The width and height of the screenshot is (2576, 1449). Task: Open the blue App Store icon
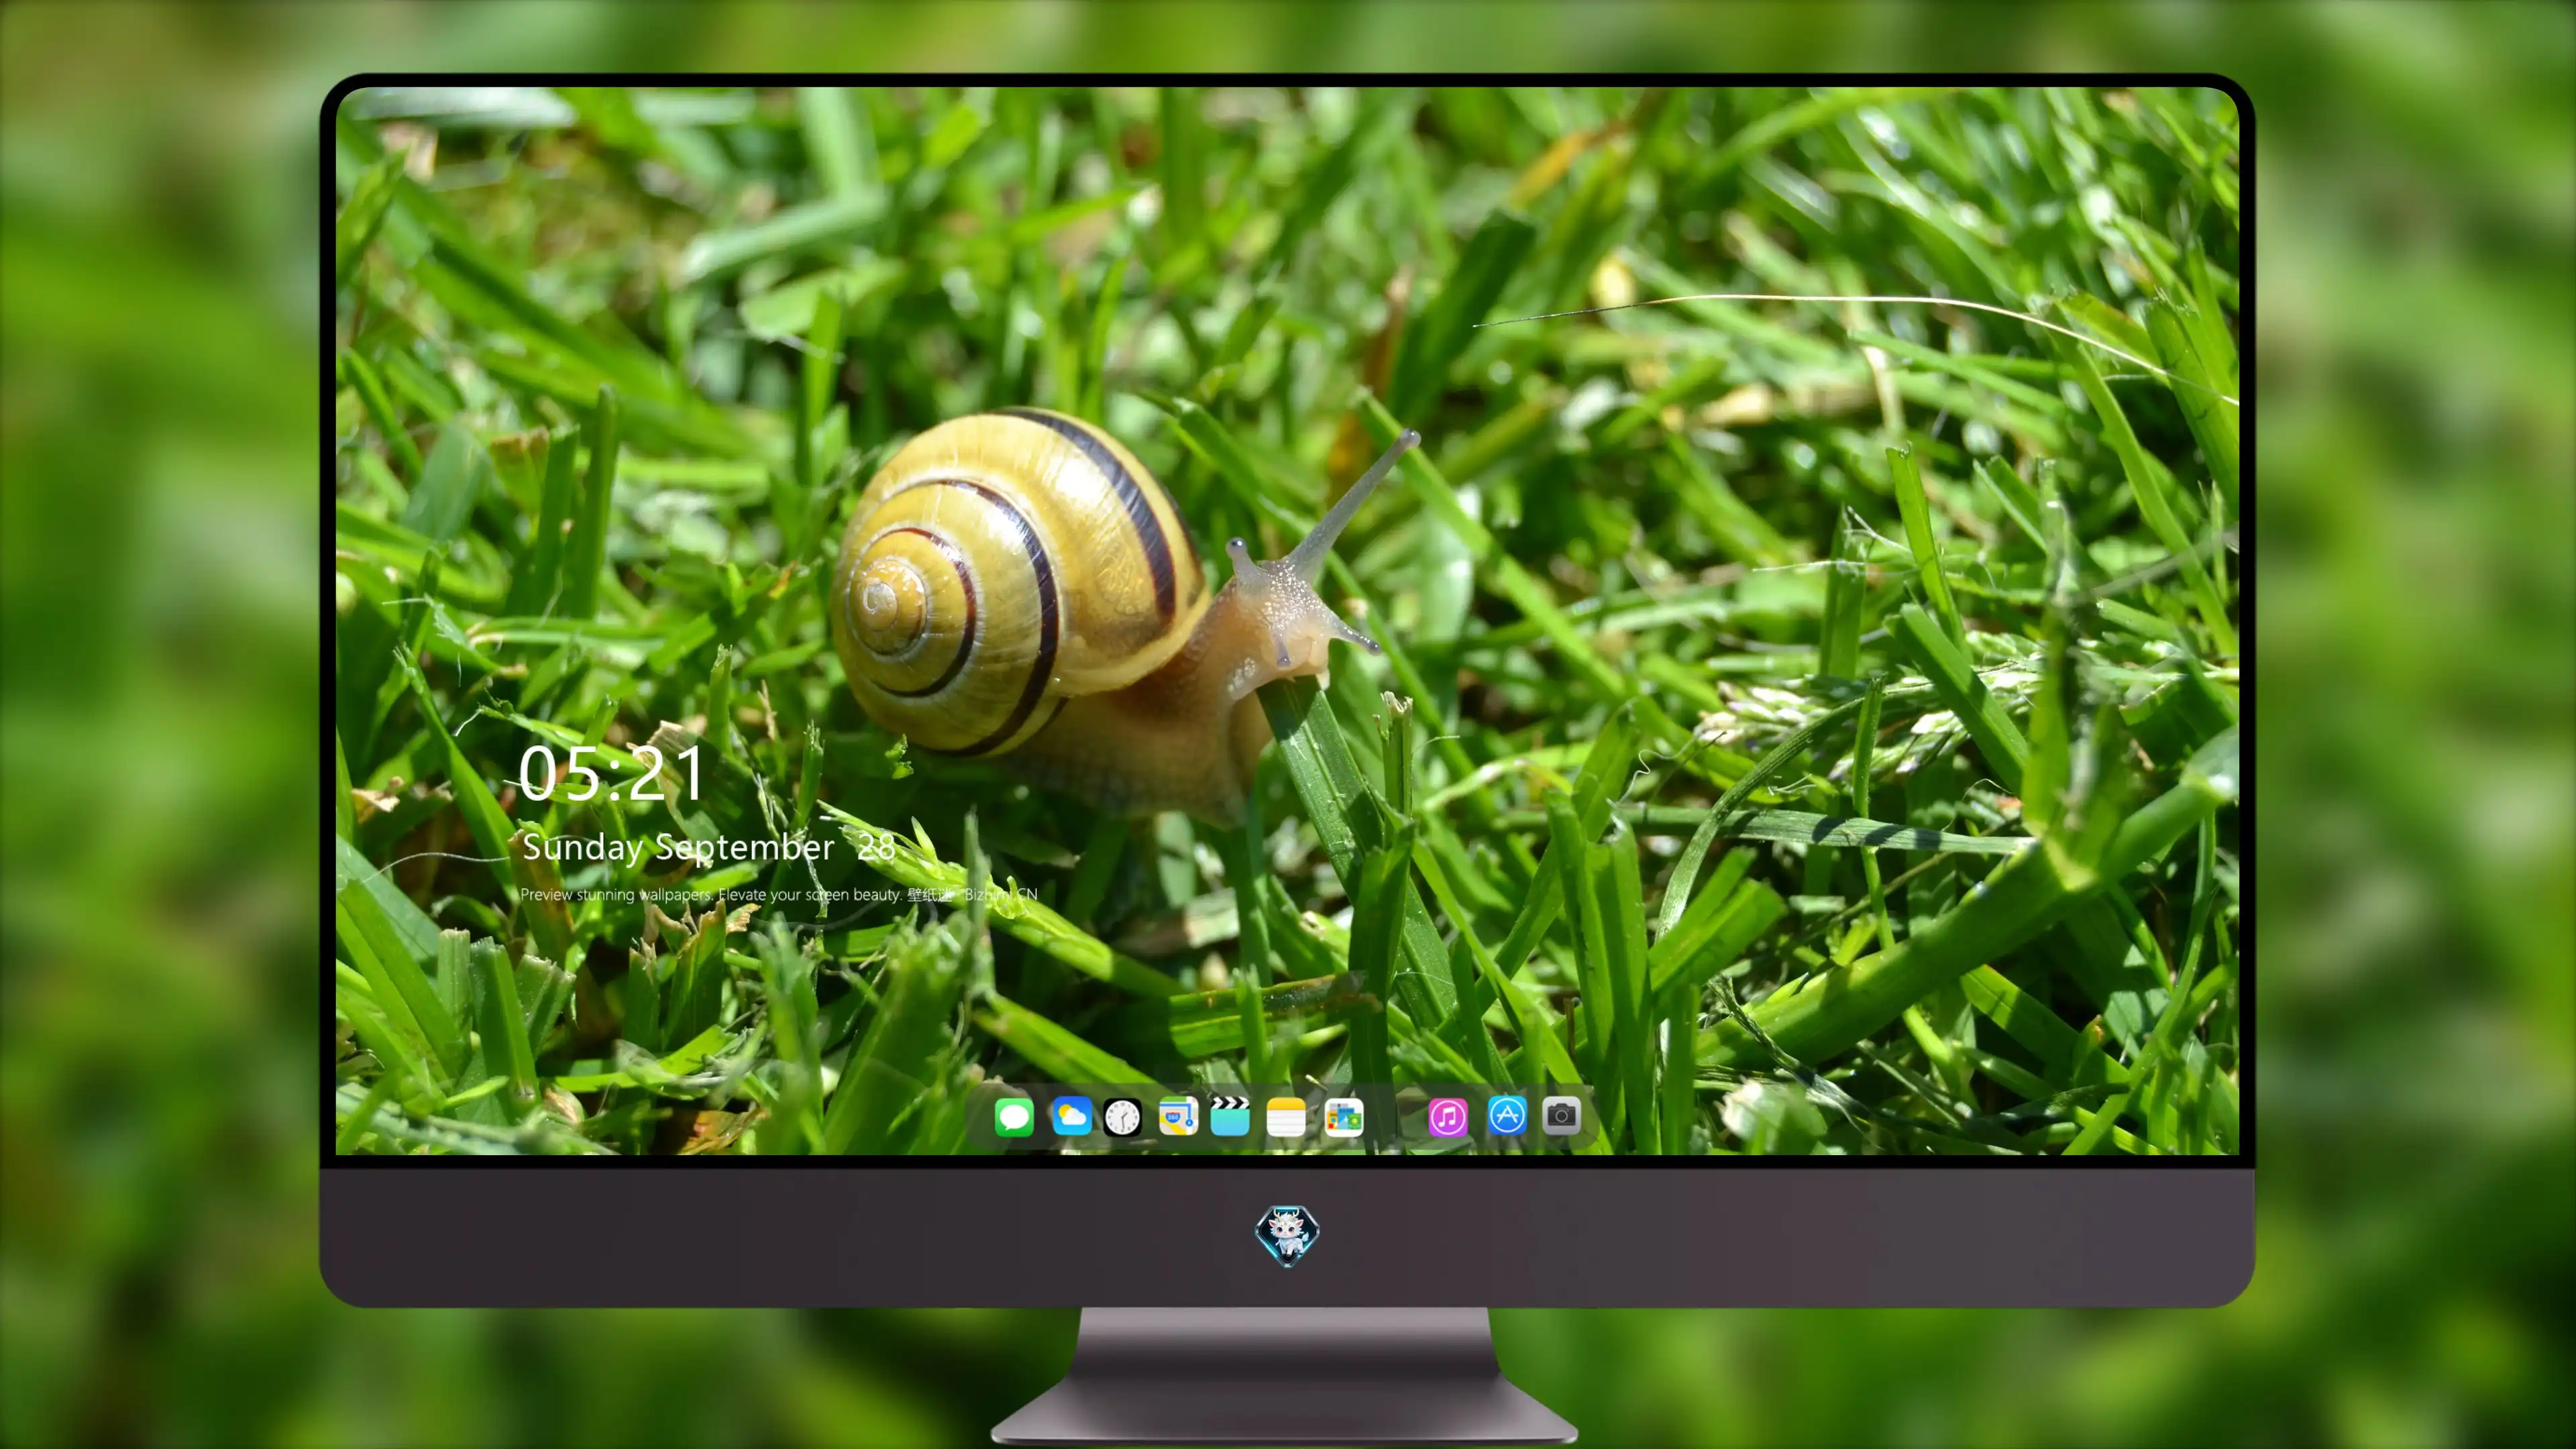[1507, 1115]
